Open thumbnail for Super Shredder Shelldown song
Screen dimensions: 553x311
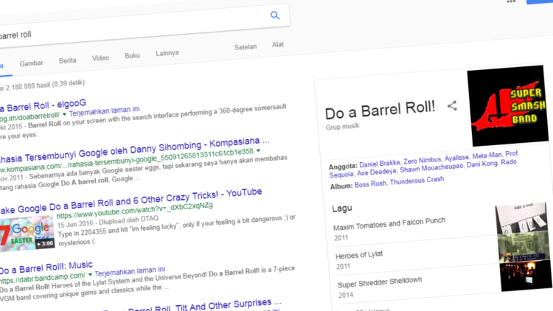point(526,276)
